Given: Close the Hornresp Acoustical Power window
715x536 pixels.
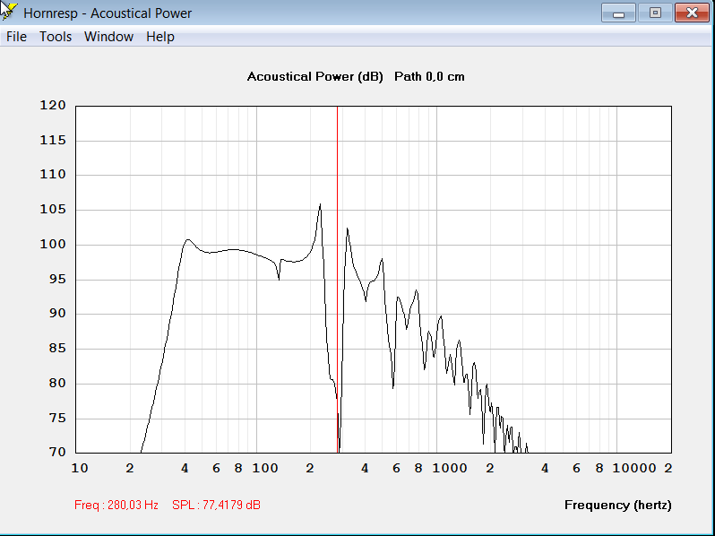Looking at the screenshot, I should tap(692, 13).
